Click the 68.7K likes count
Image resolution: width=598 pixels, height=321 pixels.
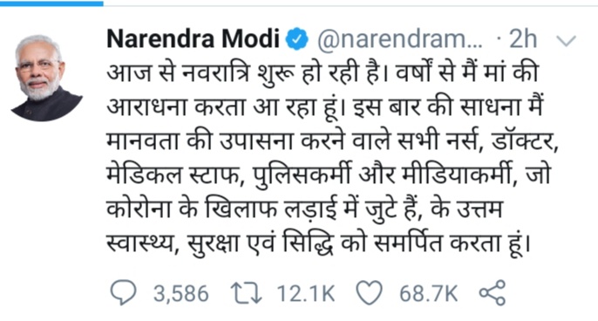[428, 293]
